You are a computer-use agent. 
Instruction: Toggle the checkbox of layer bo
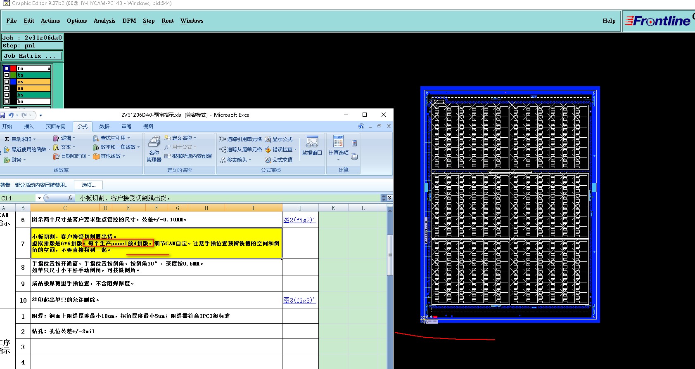7,101
